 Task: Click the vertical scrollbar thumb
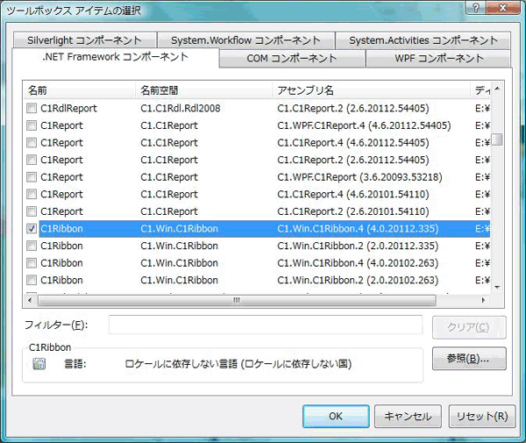tap(497, 139)
